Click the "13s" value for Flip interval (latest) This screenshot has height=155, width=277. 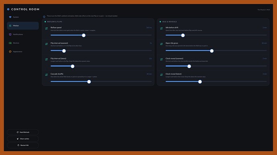pos(150,58)
